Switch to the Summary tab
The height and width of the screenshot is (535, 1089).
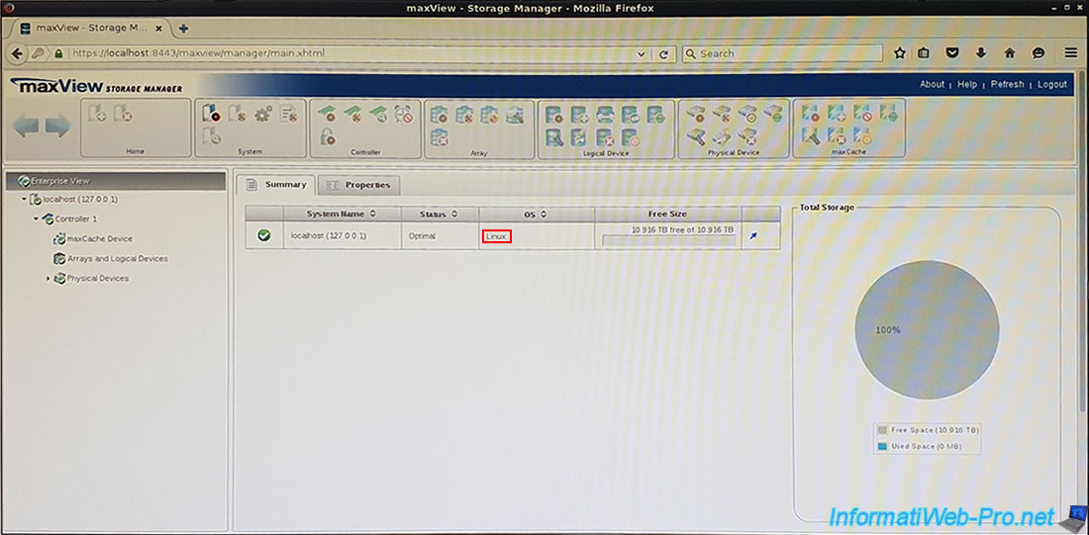pos(276,185)
